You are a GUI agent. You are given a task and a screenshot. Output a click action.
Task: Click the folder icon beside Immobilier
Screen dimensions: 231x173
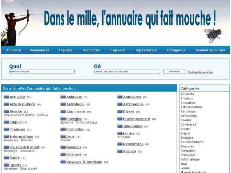pos(120,126)
